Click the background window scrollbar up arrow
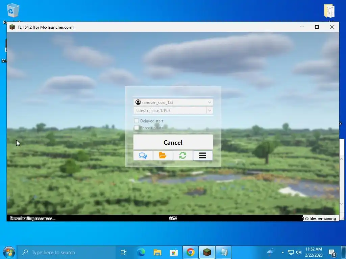 pyautogui.click(x=342, y=159)
